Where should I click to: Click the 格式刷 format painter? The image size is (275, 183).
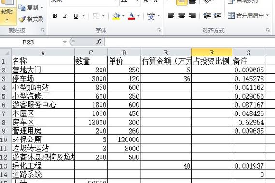31,19
